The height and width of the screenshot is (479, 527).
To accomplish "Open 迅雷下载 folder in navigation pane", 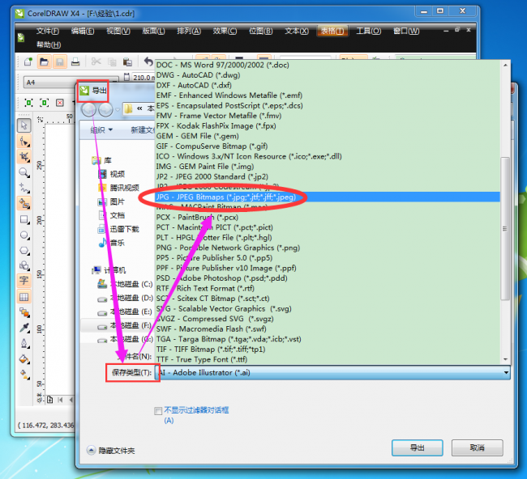I will (118, 229).
